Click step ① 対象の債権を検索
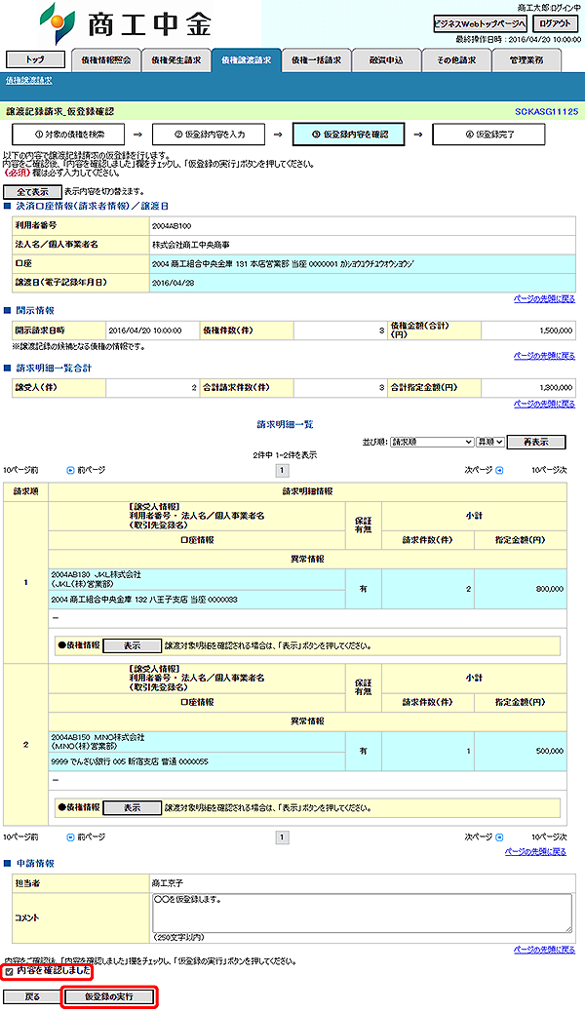 coord(69,135)
